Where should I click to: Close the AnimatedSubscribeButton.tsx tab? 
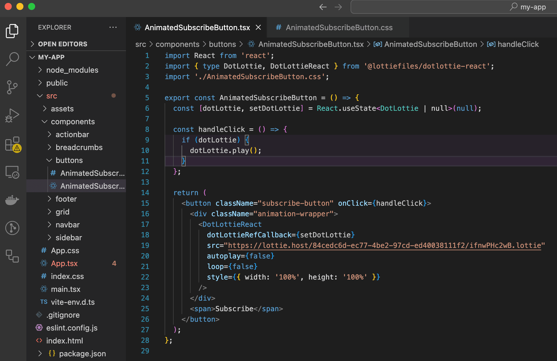[x=258, y=28]
